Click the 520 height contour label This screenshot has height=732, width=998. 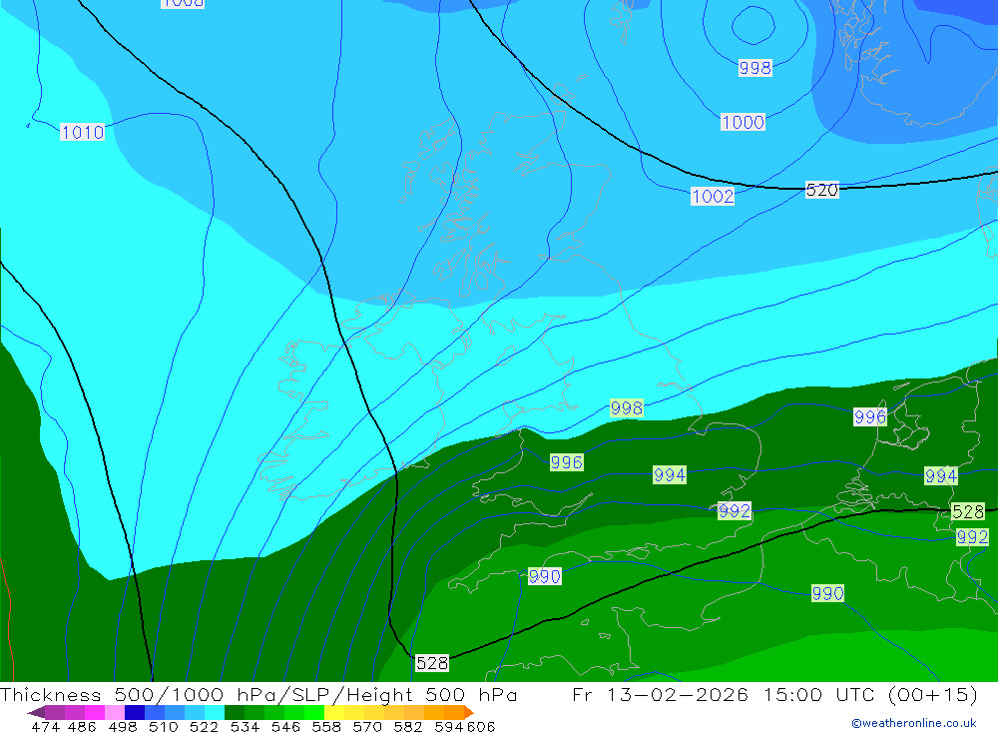(x=821, y=189)
